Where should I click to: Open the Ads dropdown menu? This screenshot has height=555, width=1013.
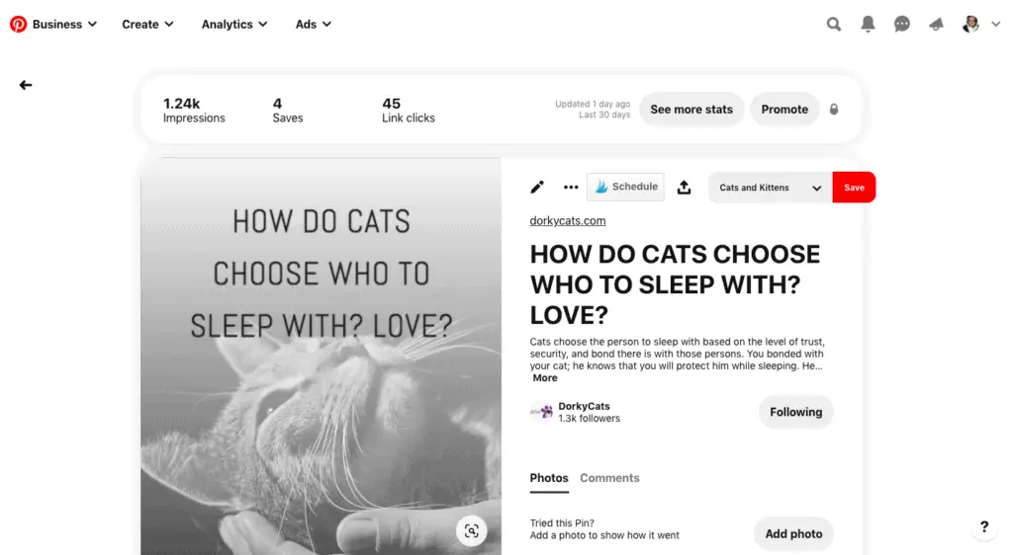click(314, 25)
